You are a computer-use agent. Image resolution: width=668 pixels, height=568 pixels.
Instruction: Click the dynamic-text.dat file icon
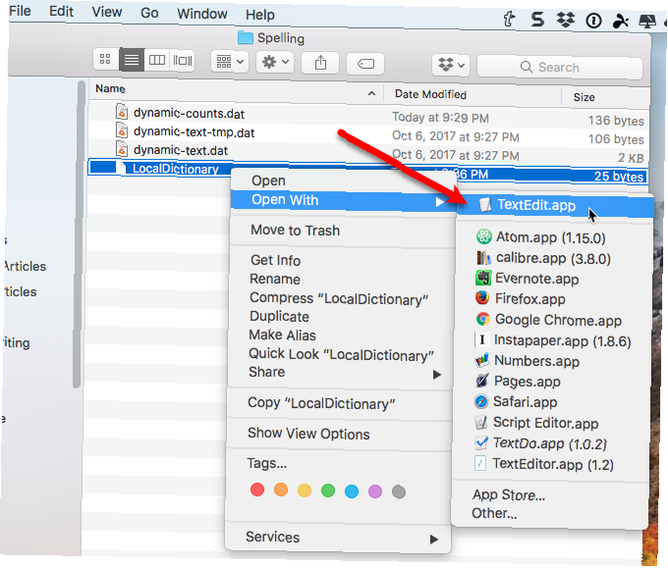click(122, 149)
